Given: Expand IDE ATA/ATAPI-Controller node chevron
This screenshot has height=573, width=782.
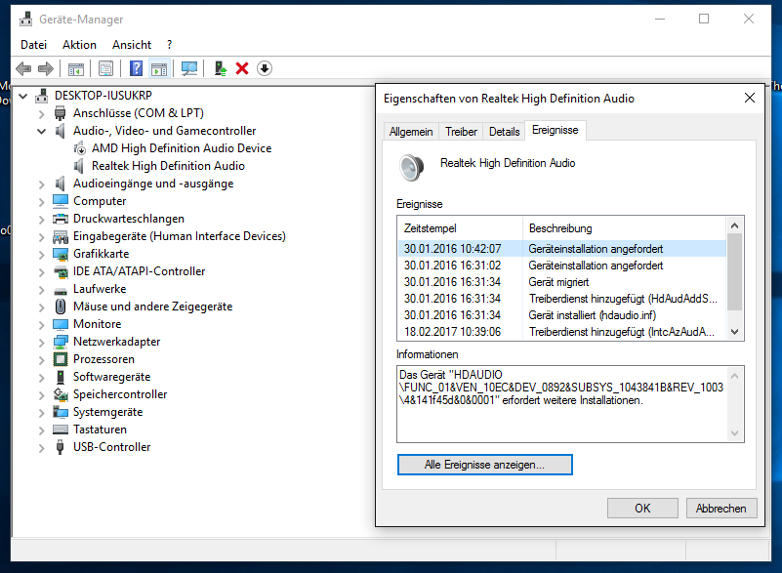Looking at the screenshot, I should [x=41, y=271].
